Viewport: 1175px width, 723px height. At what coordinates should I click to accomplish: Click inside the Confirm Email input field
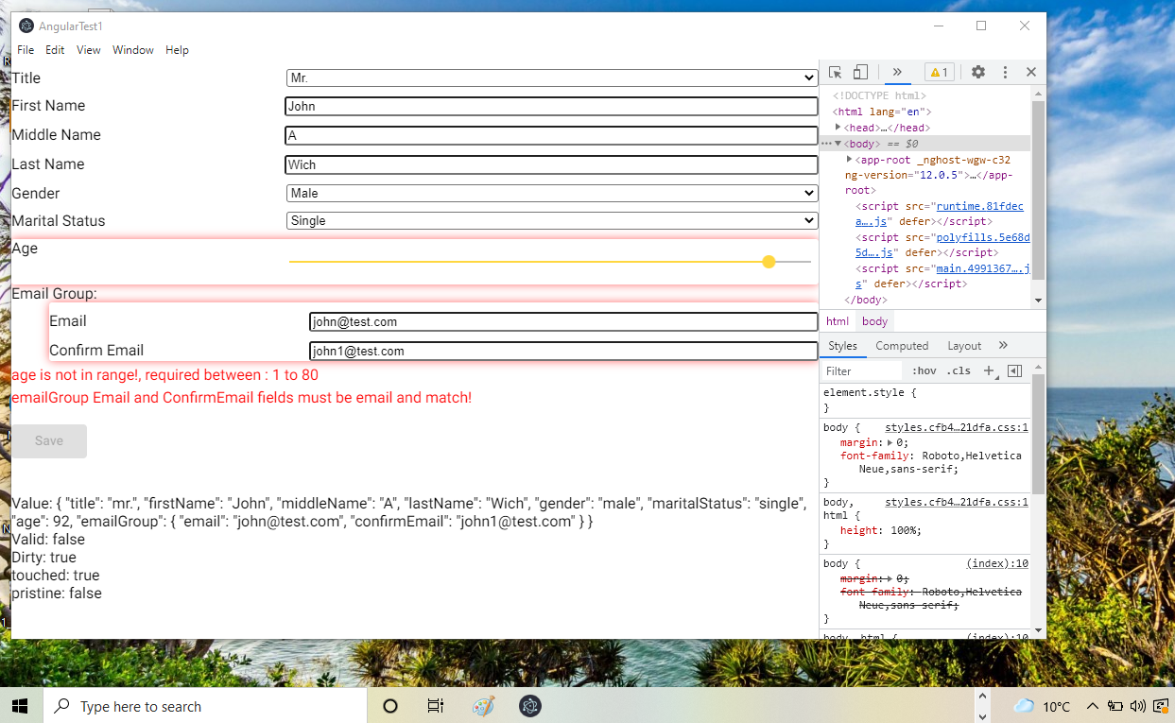pyautogui.click(x=562, y=350)
